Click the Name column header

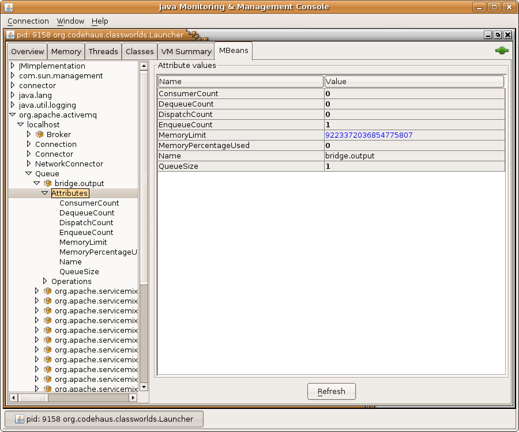(x=240, y=81)
